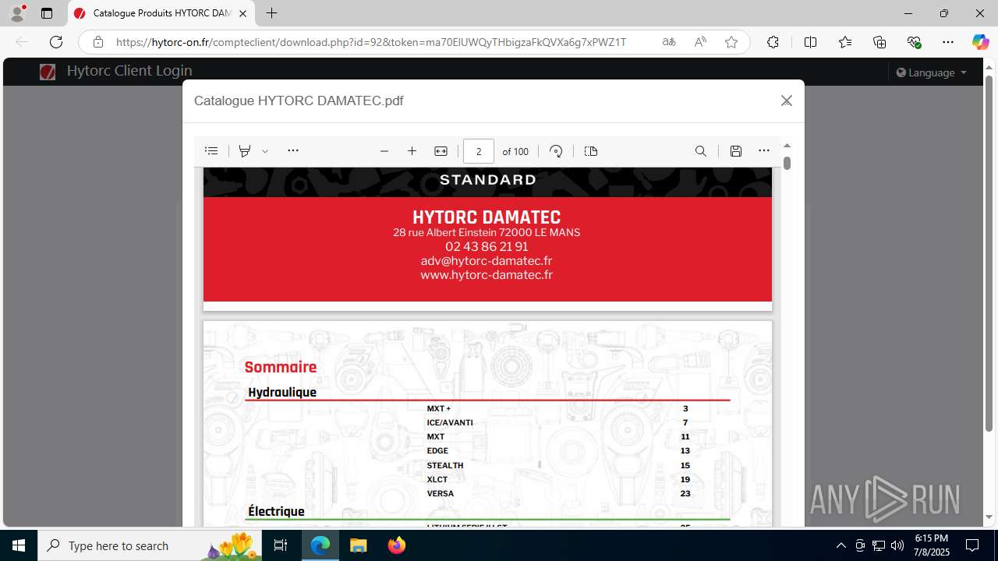
Task: Open Edge Settings and more menu
Action: coord(948,42)
